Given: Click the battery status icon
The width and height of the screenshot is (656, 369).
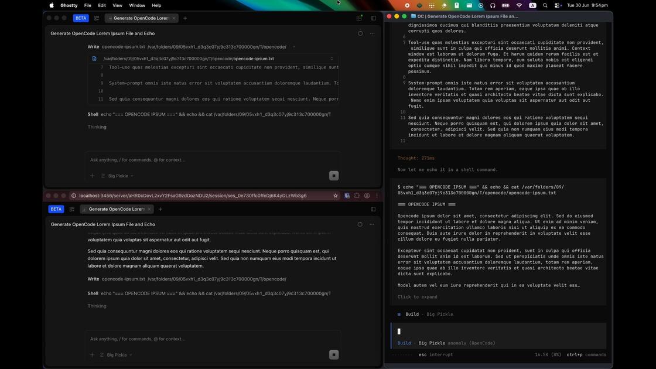Looking at the screenshot, I should click(x=505, y=5).
